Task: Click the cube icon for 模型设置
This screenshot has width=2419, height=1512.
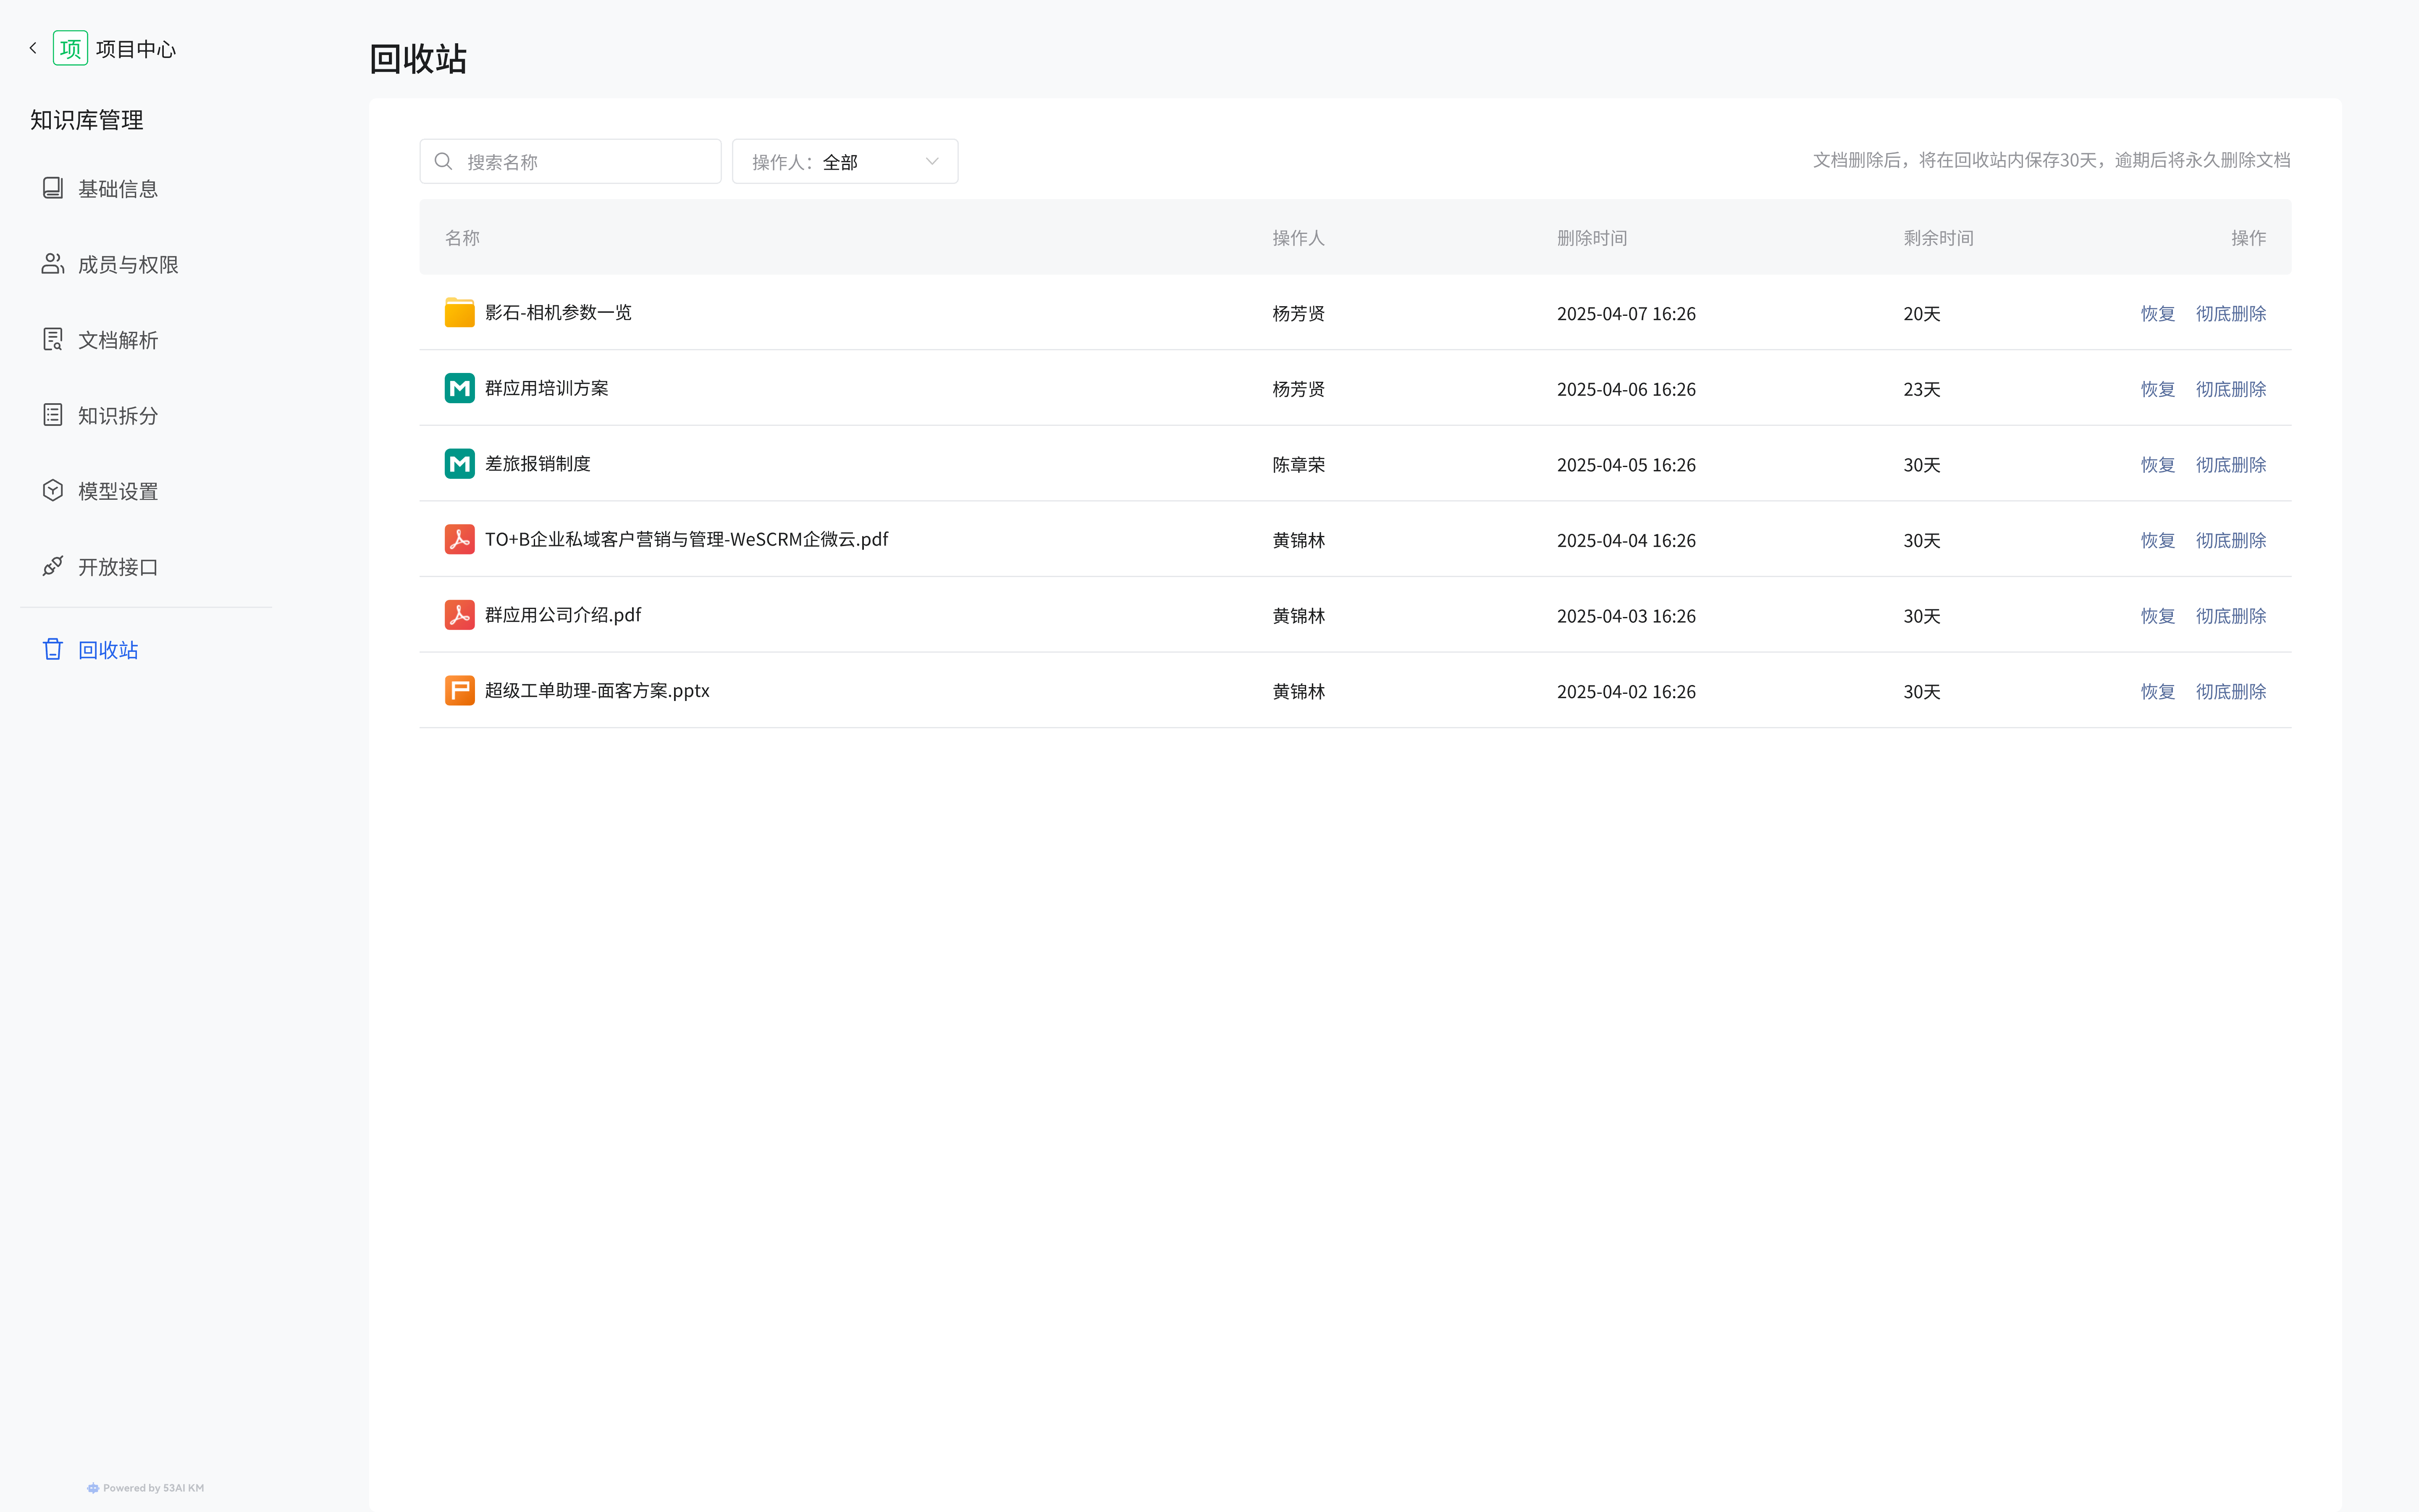Action: coord(53,491)
